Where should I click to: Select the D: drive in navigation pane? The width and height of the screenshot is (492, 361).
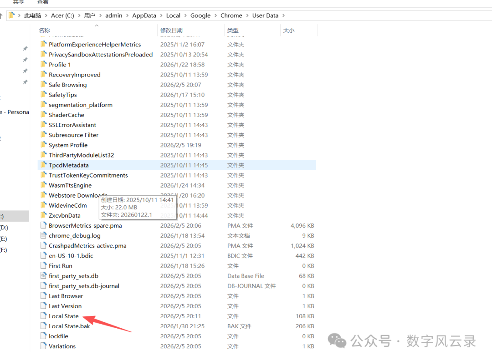point(4,228)
